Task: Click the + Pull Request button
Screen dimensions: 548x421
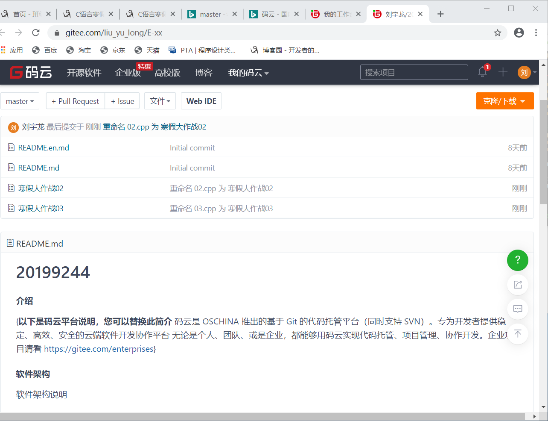Action: 76,101
